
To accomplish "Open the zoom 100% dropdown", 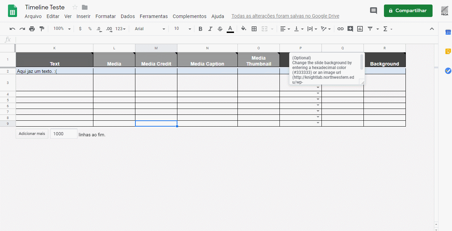I will 62,29.
